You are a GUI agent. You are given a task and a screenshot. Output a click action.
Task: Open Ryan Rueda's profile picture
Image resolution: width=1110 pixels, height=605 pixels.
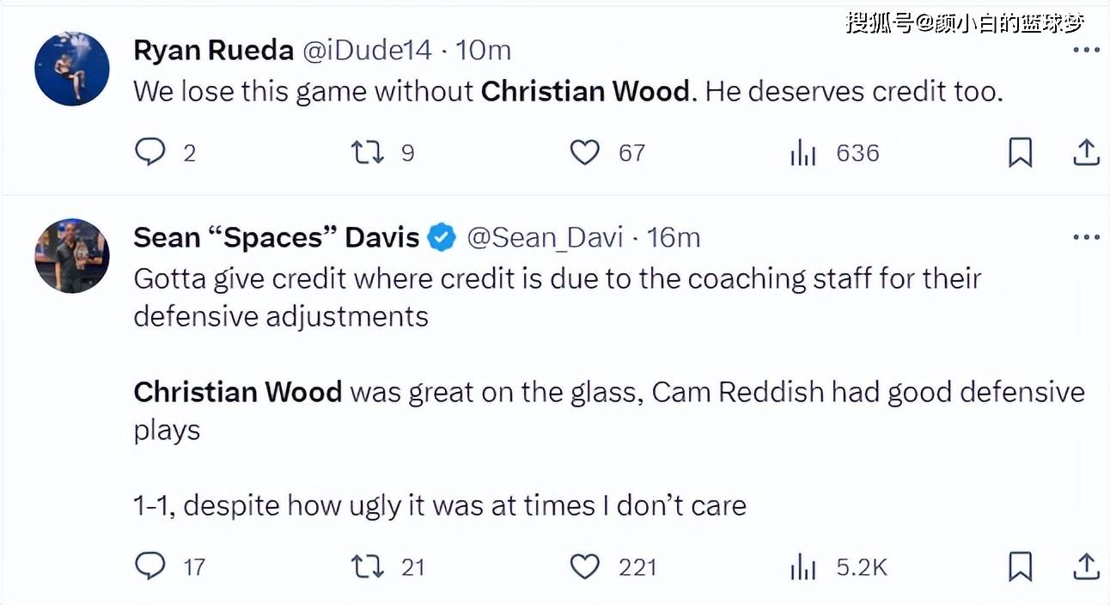point(72,69)
